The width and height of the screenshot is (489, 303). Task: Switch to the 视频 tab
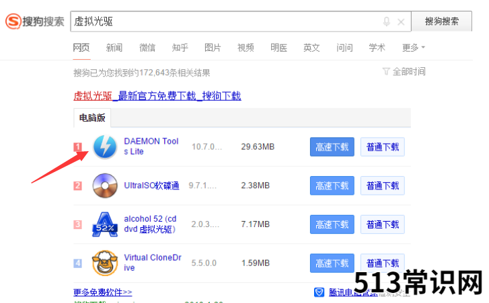(246, 48)
